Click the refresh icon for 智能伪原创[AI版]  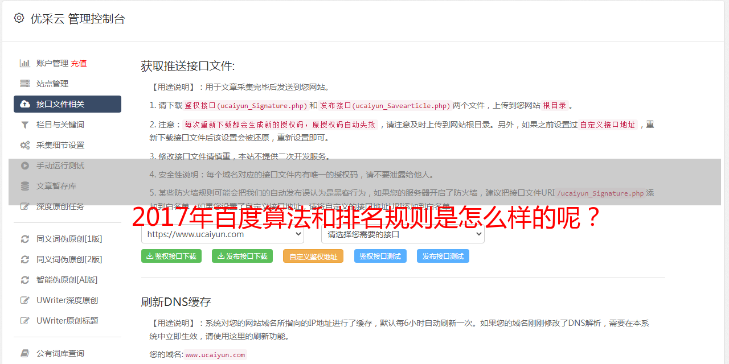point(25,280)
